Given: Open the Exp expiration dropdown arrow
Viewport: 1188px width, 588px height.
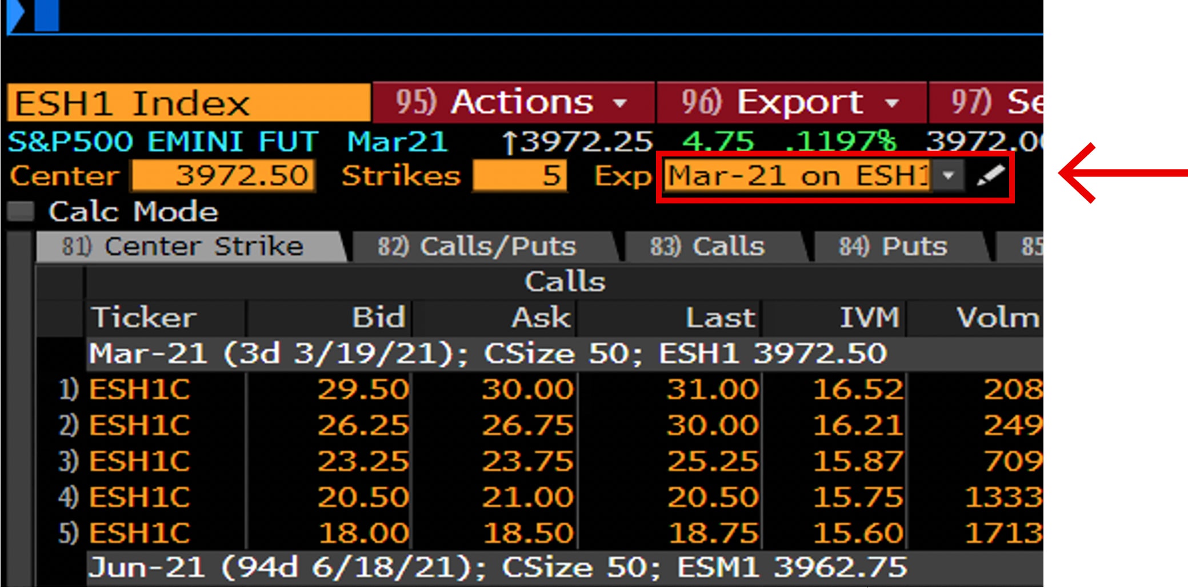Looking at the screenshot, I should pyautogui.click(x=949, y=175).
